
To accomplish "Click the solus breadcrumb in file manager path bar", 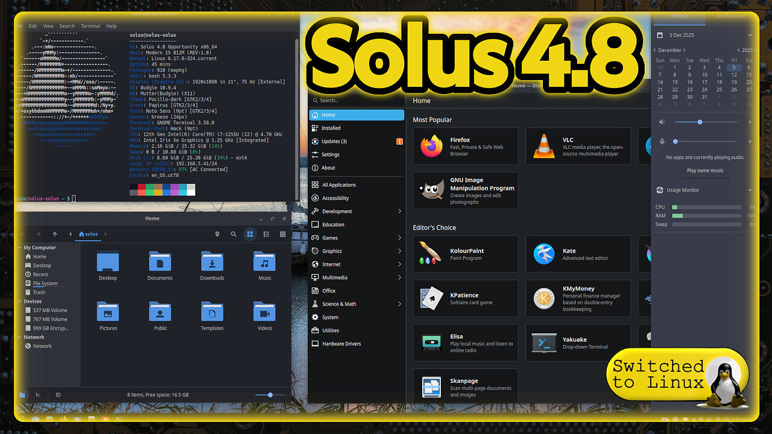I will point(88,234).
